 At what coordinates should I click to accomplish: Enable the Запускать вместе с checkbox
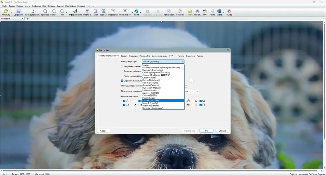tap(122, 67)
